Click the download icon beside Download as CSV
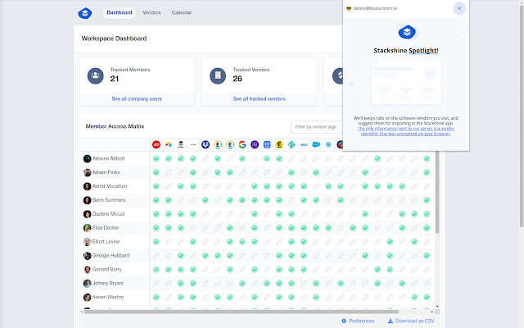This screenshot has width=524, height=328. (391, 321)
